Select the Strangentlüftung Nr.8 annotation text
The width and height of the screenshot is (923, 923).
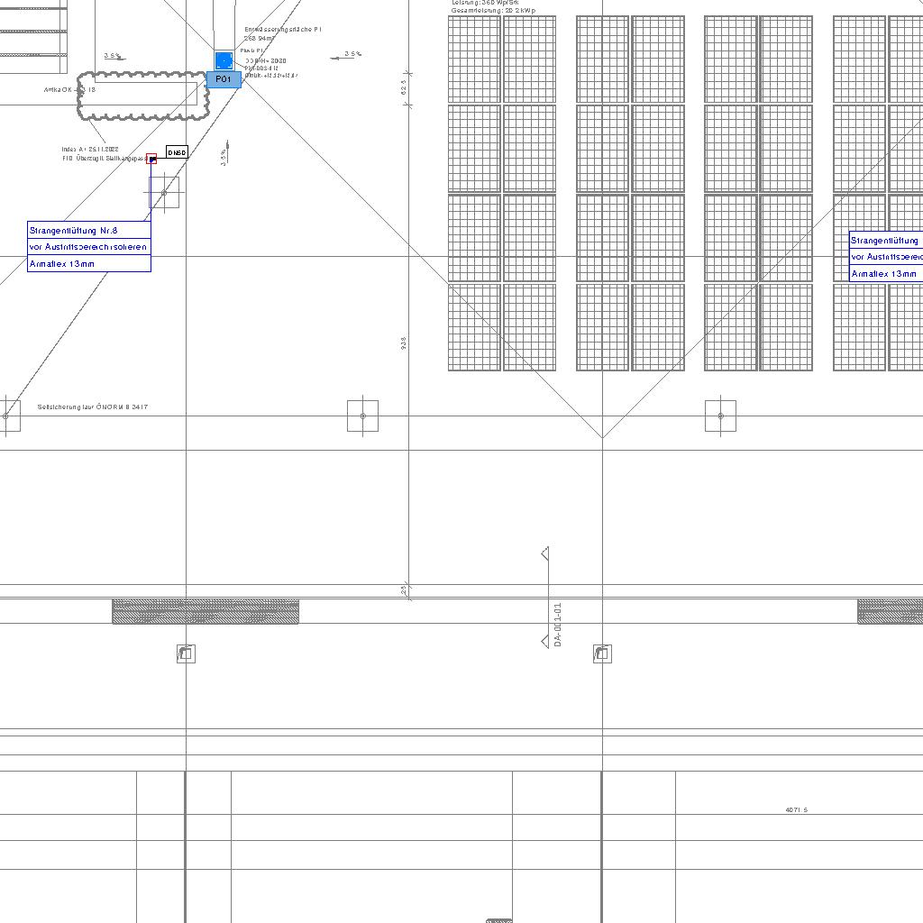(x=74, y=231)
